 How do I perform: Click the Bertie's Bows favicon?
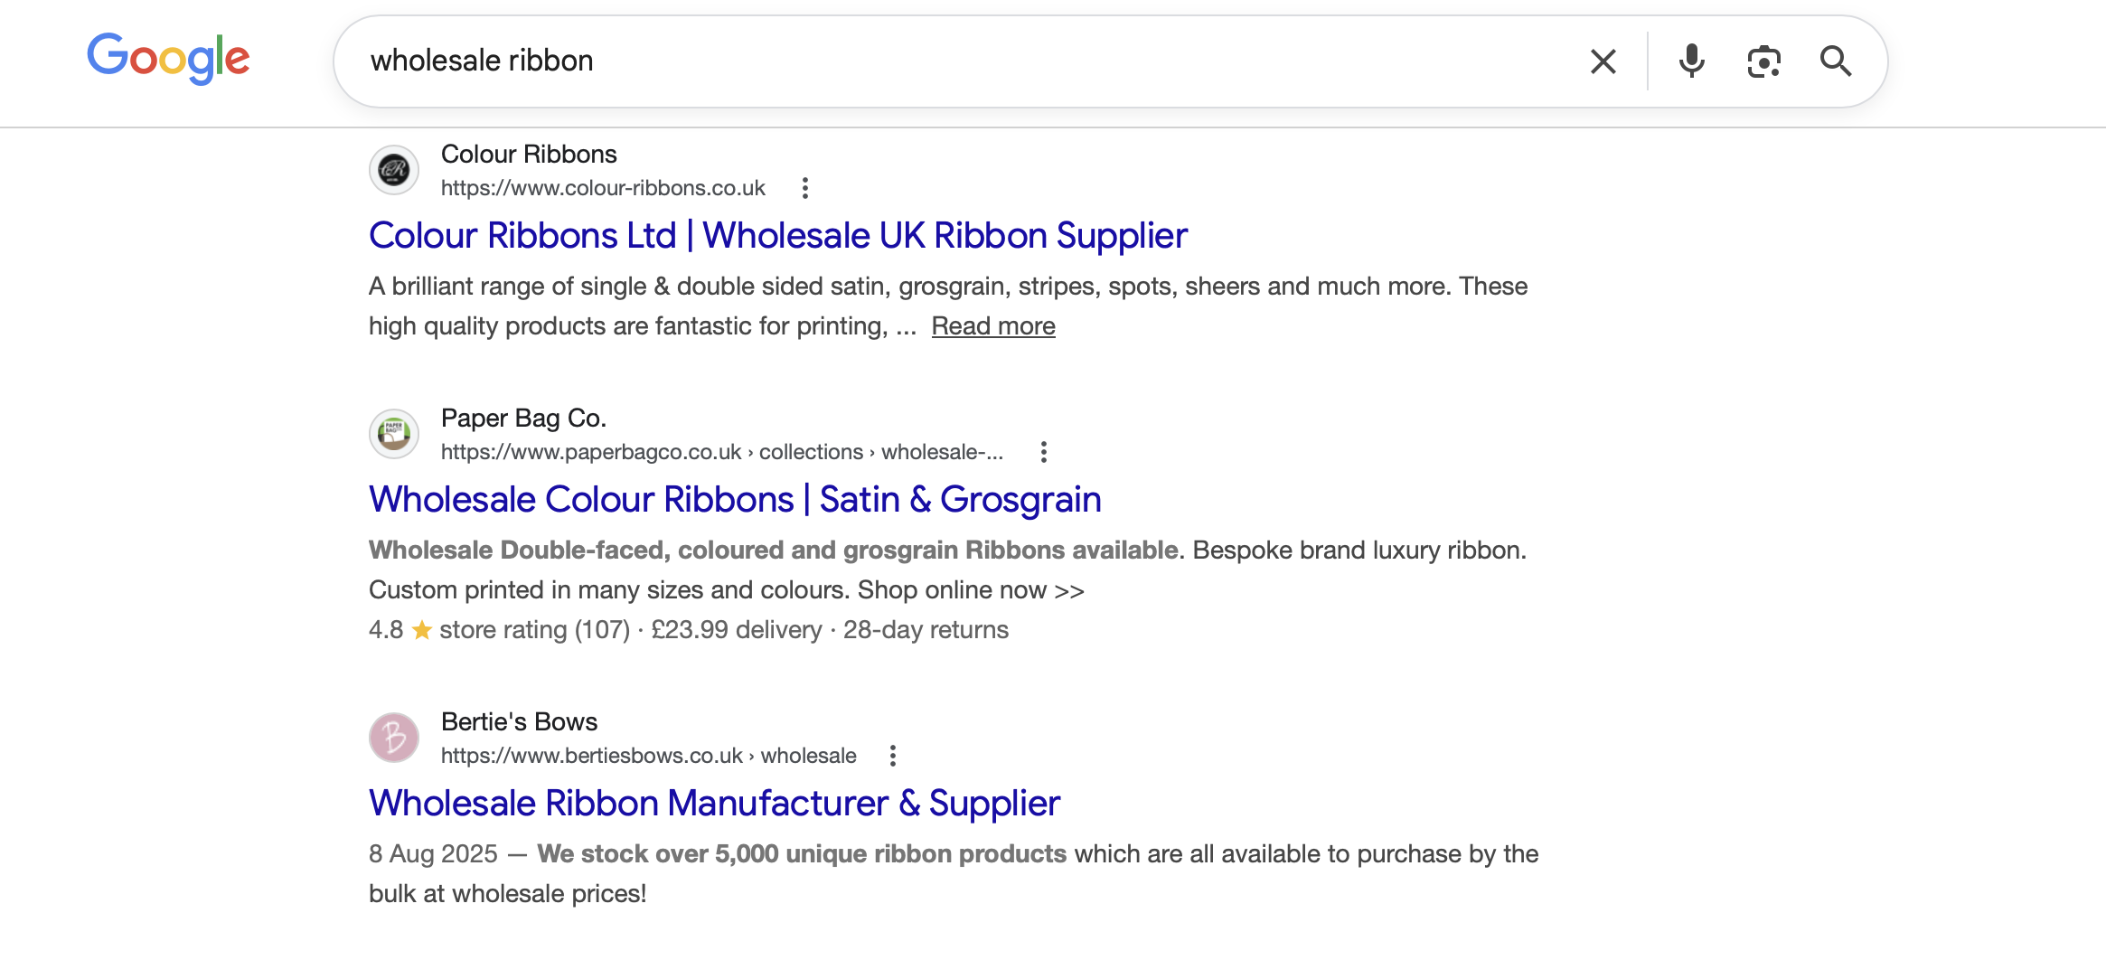pyautogui.click(x=394, y=738)
